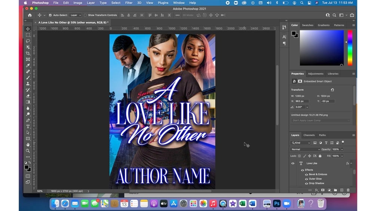
Task: Click the hue spectrum slider
Action: (350, 47)
